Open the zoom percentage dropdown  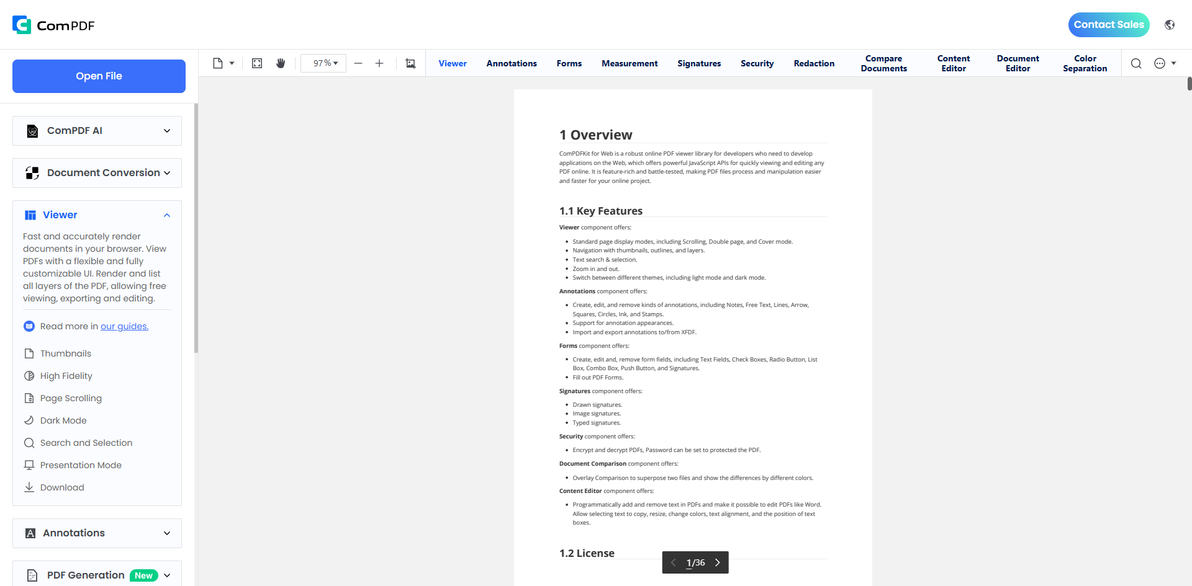323,63
